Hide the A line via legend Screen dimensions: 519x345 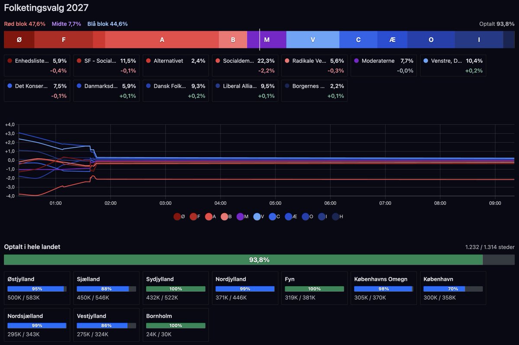tap(211, 217)
